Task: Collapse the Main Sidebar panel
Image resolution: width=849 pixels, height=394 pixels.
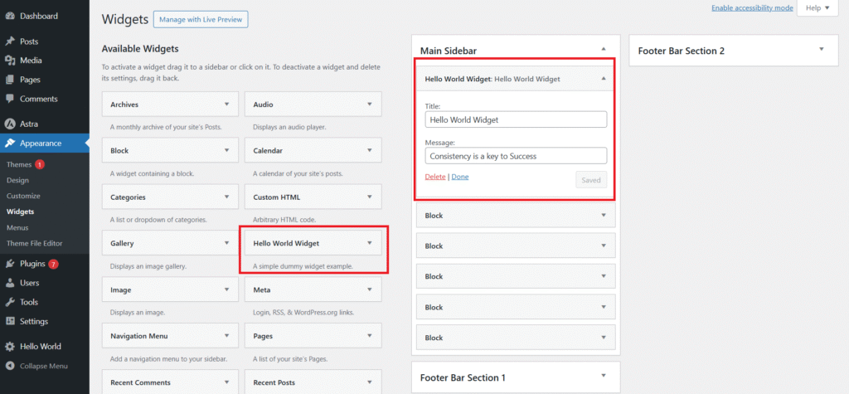Action: [604, 50]
